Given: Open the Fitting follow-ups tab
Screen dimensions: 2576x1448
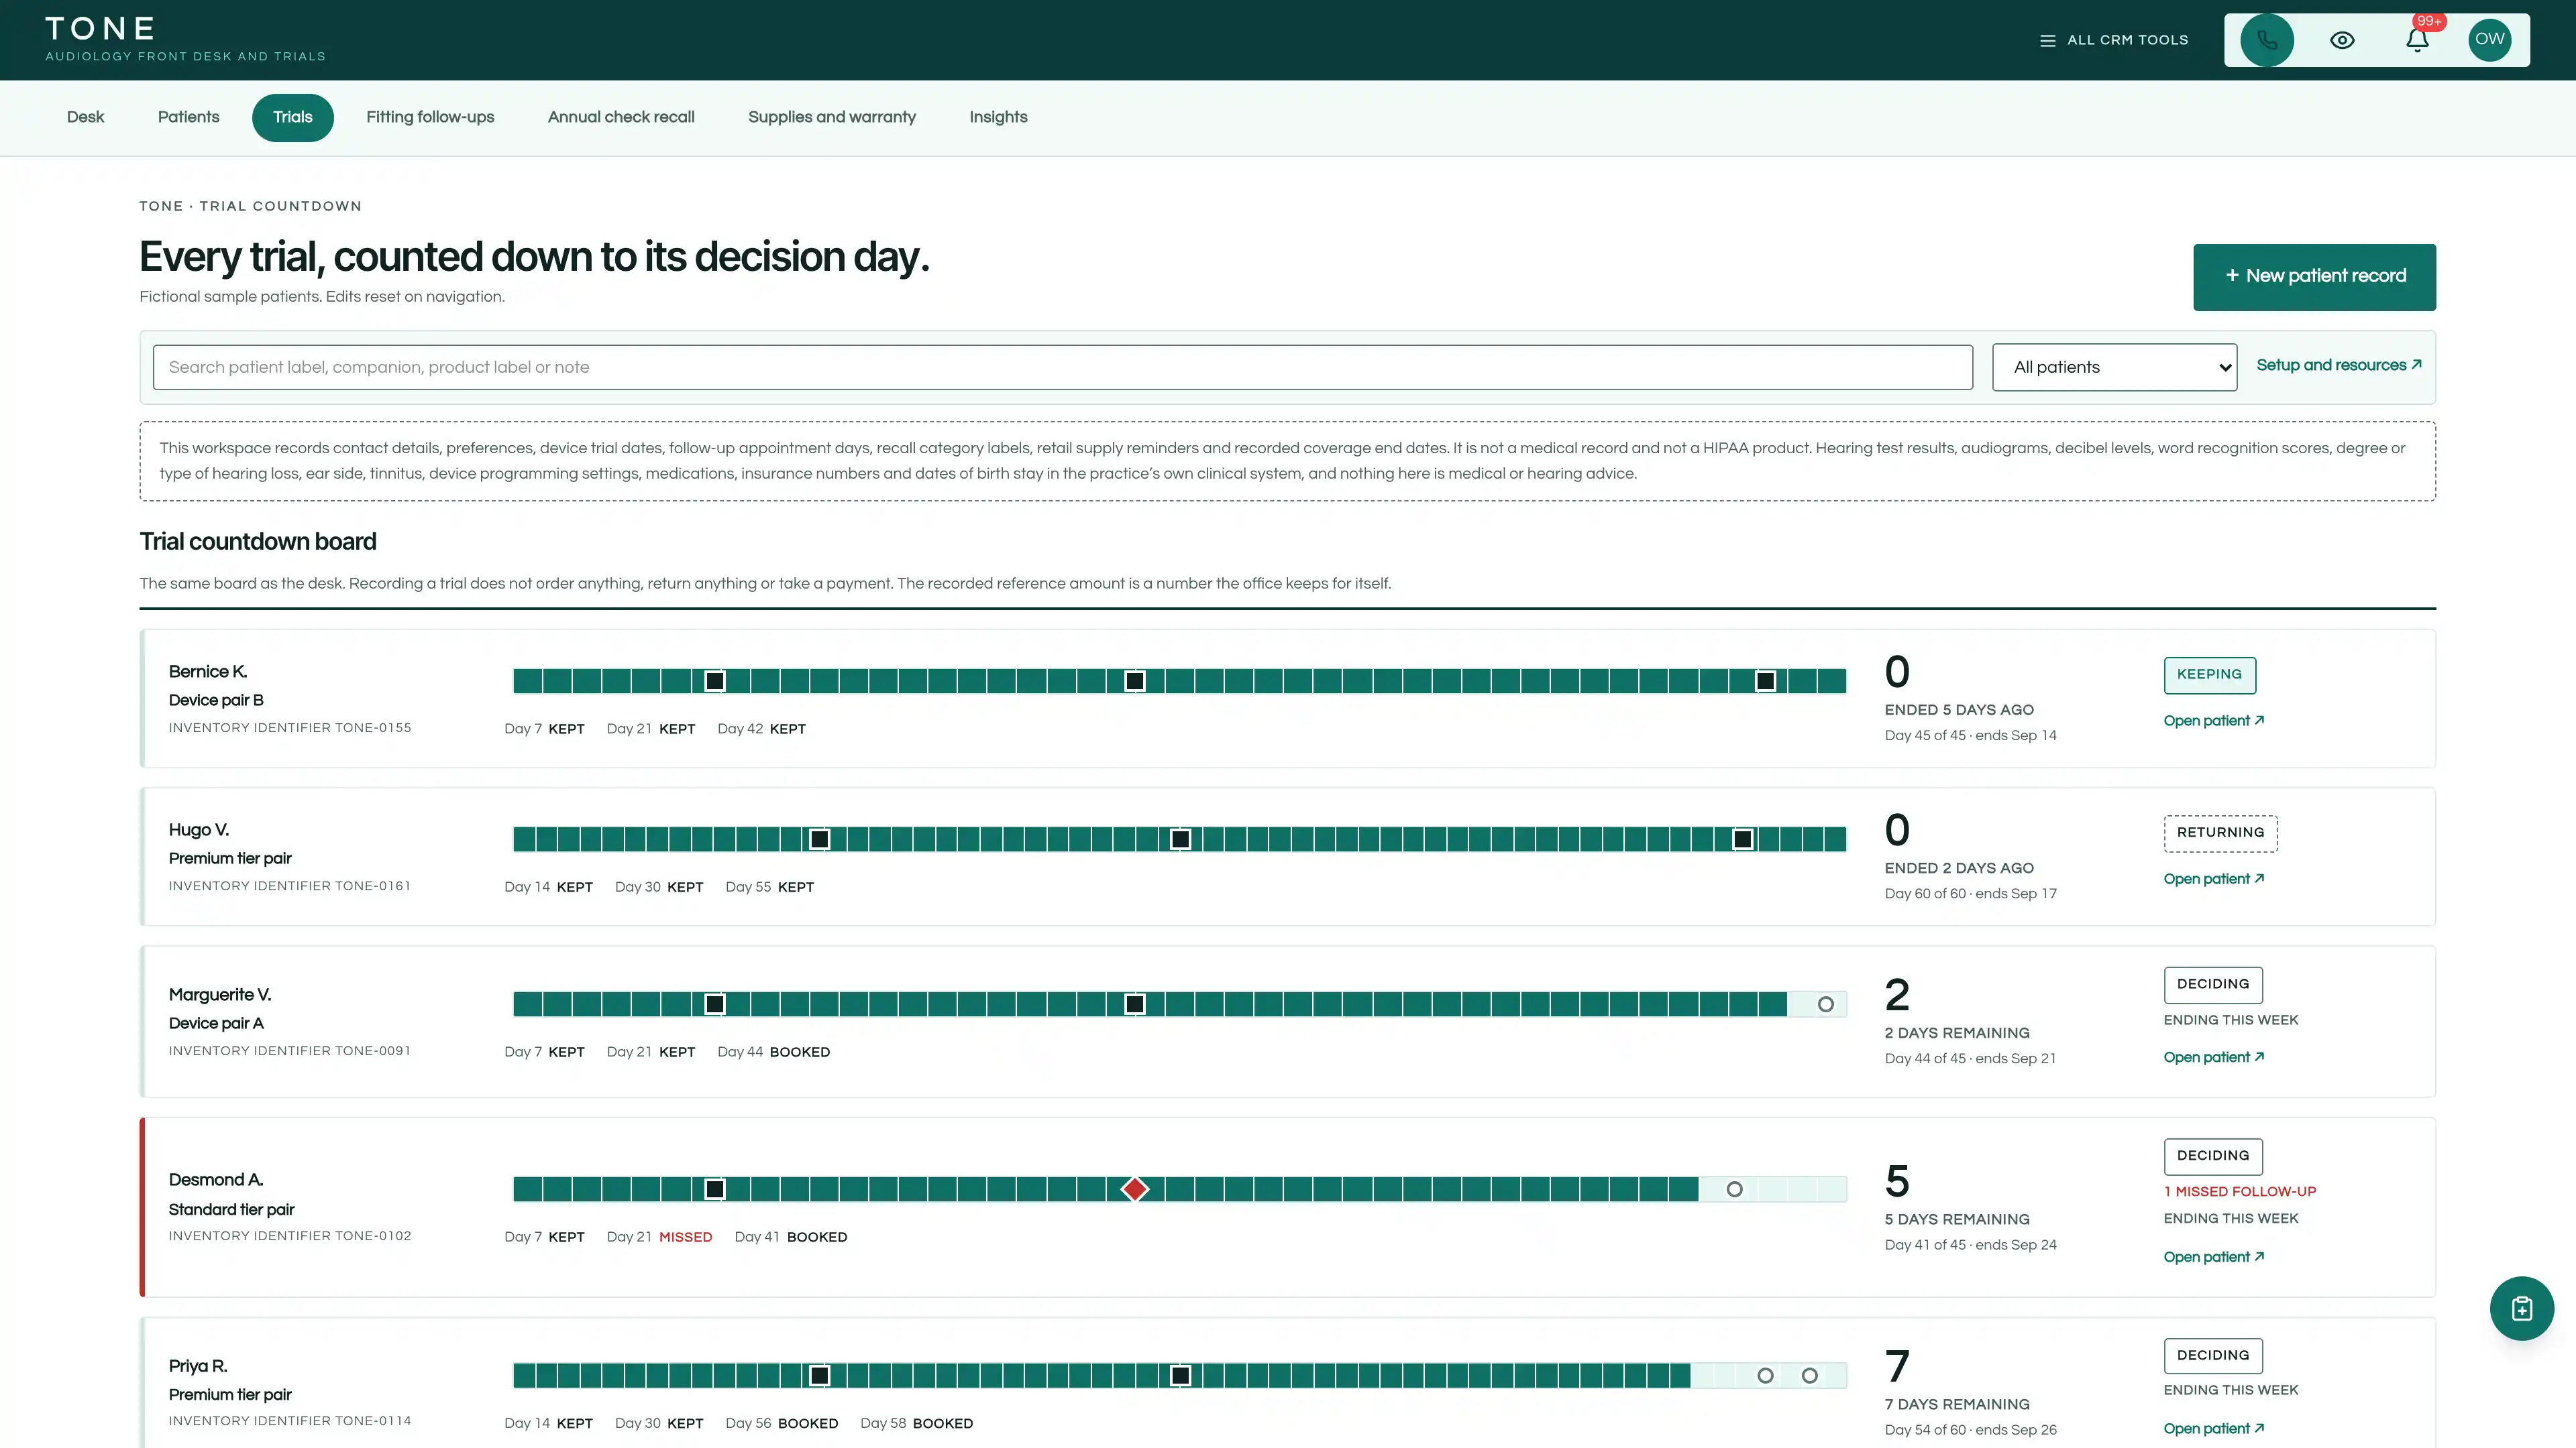Looking at the screenshot, I should 430,117.
